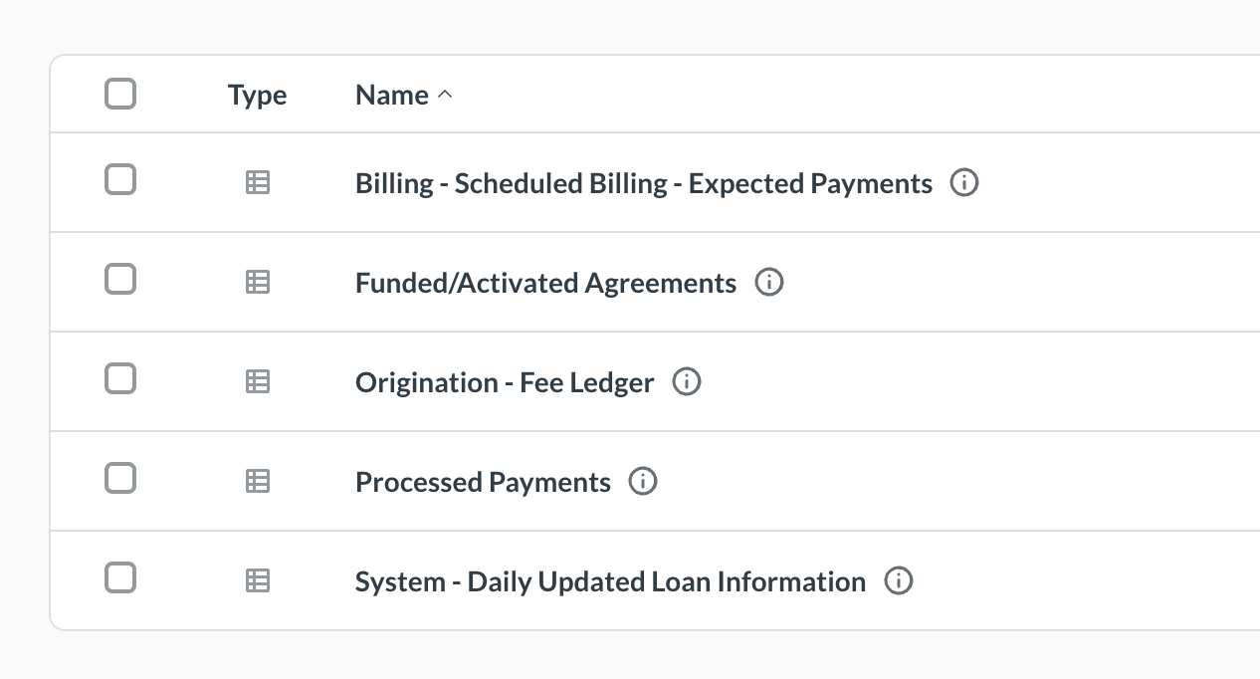Click table type icon for Processed Payments
Viewport: 1260px width, 679px height.
click(x=258, y=482)
